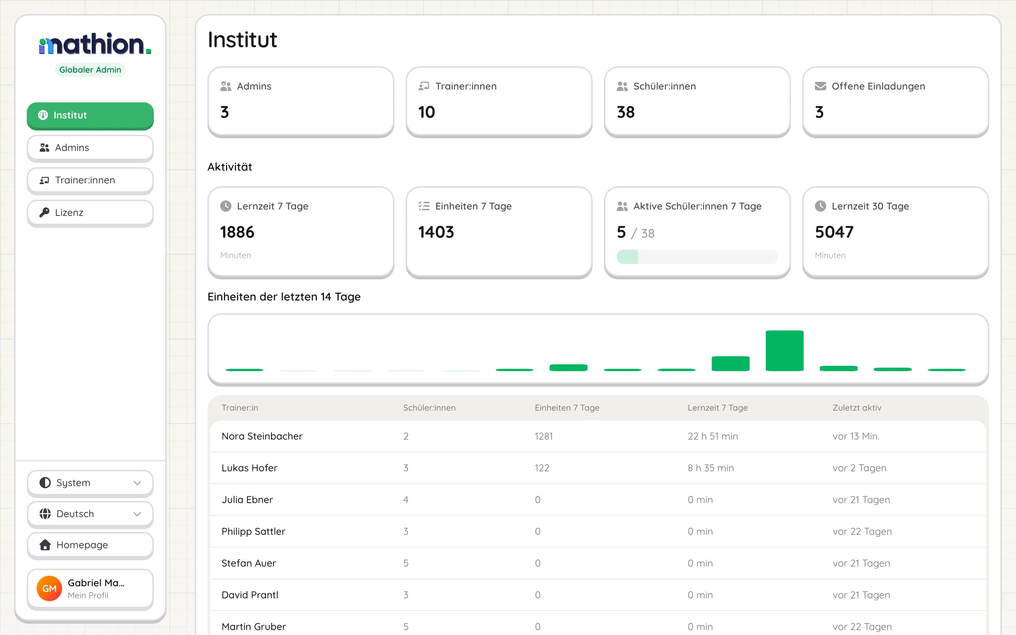Click the mathion logo

click(x=95, y=44)
